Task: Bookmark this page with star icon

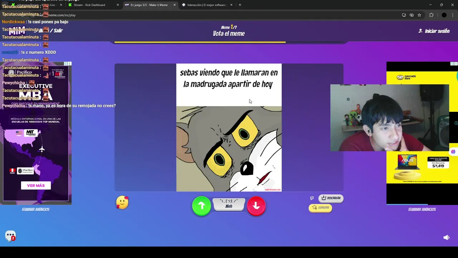Action: click(x=419, y=15)
